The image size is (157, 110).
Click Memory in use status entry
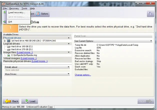[13, 107]
